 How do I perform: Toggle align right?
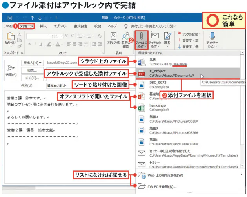pyautogui.click(x=80, y=44)
